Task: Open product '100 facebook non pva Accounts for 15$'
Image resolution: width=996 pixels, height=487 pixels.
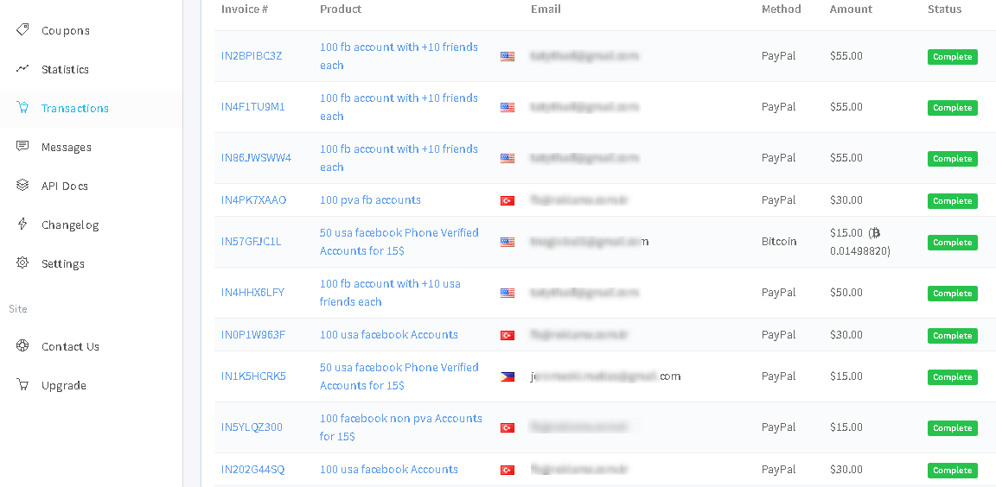Action: click(401, 427)
